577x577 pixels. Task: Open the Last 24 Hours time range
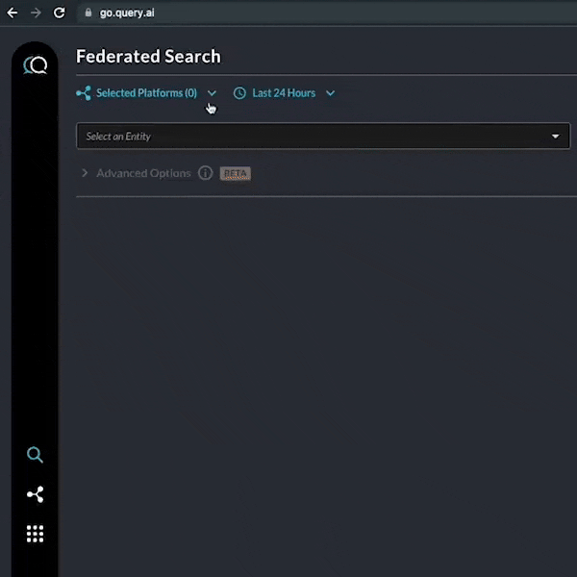[284, 93]
